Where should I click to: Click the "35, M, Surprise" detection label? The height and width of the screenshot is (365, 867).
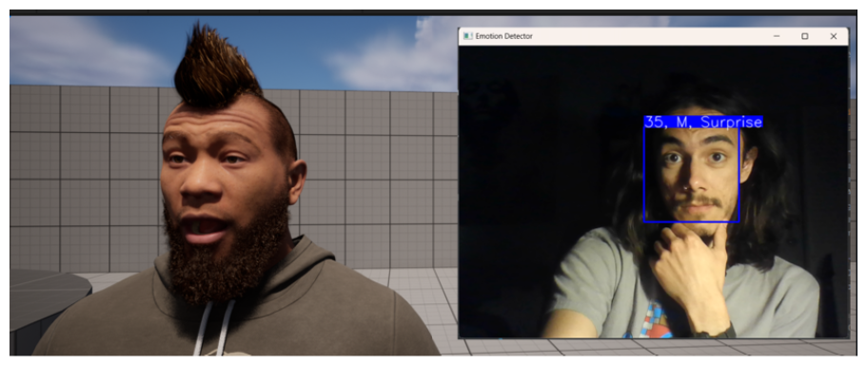(703, 122)
